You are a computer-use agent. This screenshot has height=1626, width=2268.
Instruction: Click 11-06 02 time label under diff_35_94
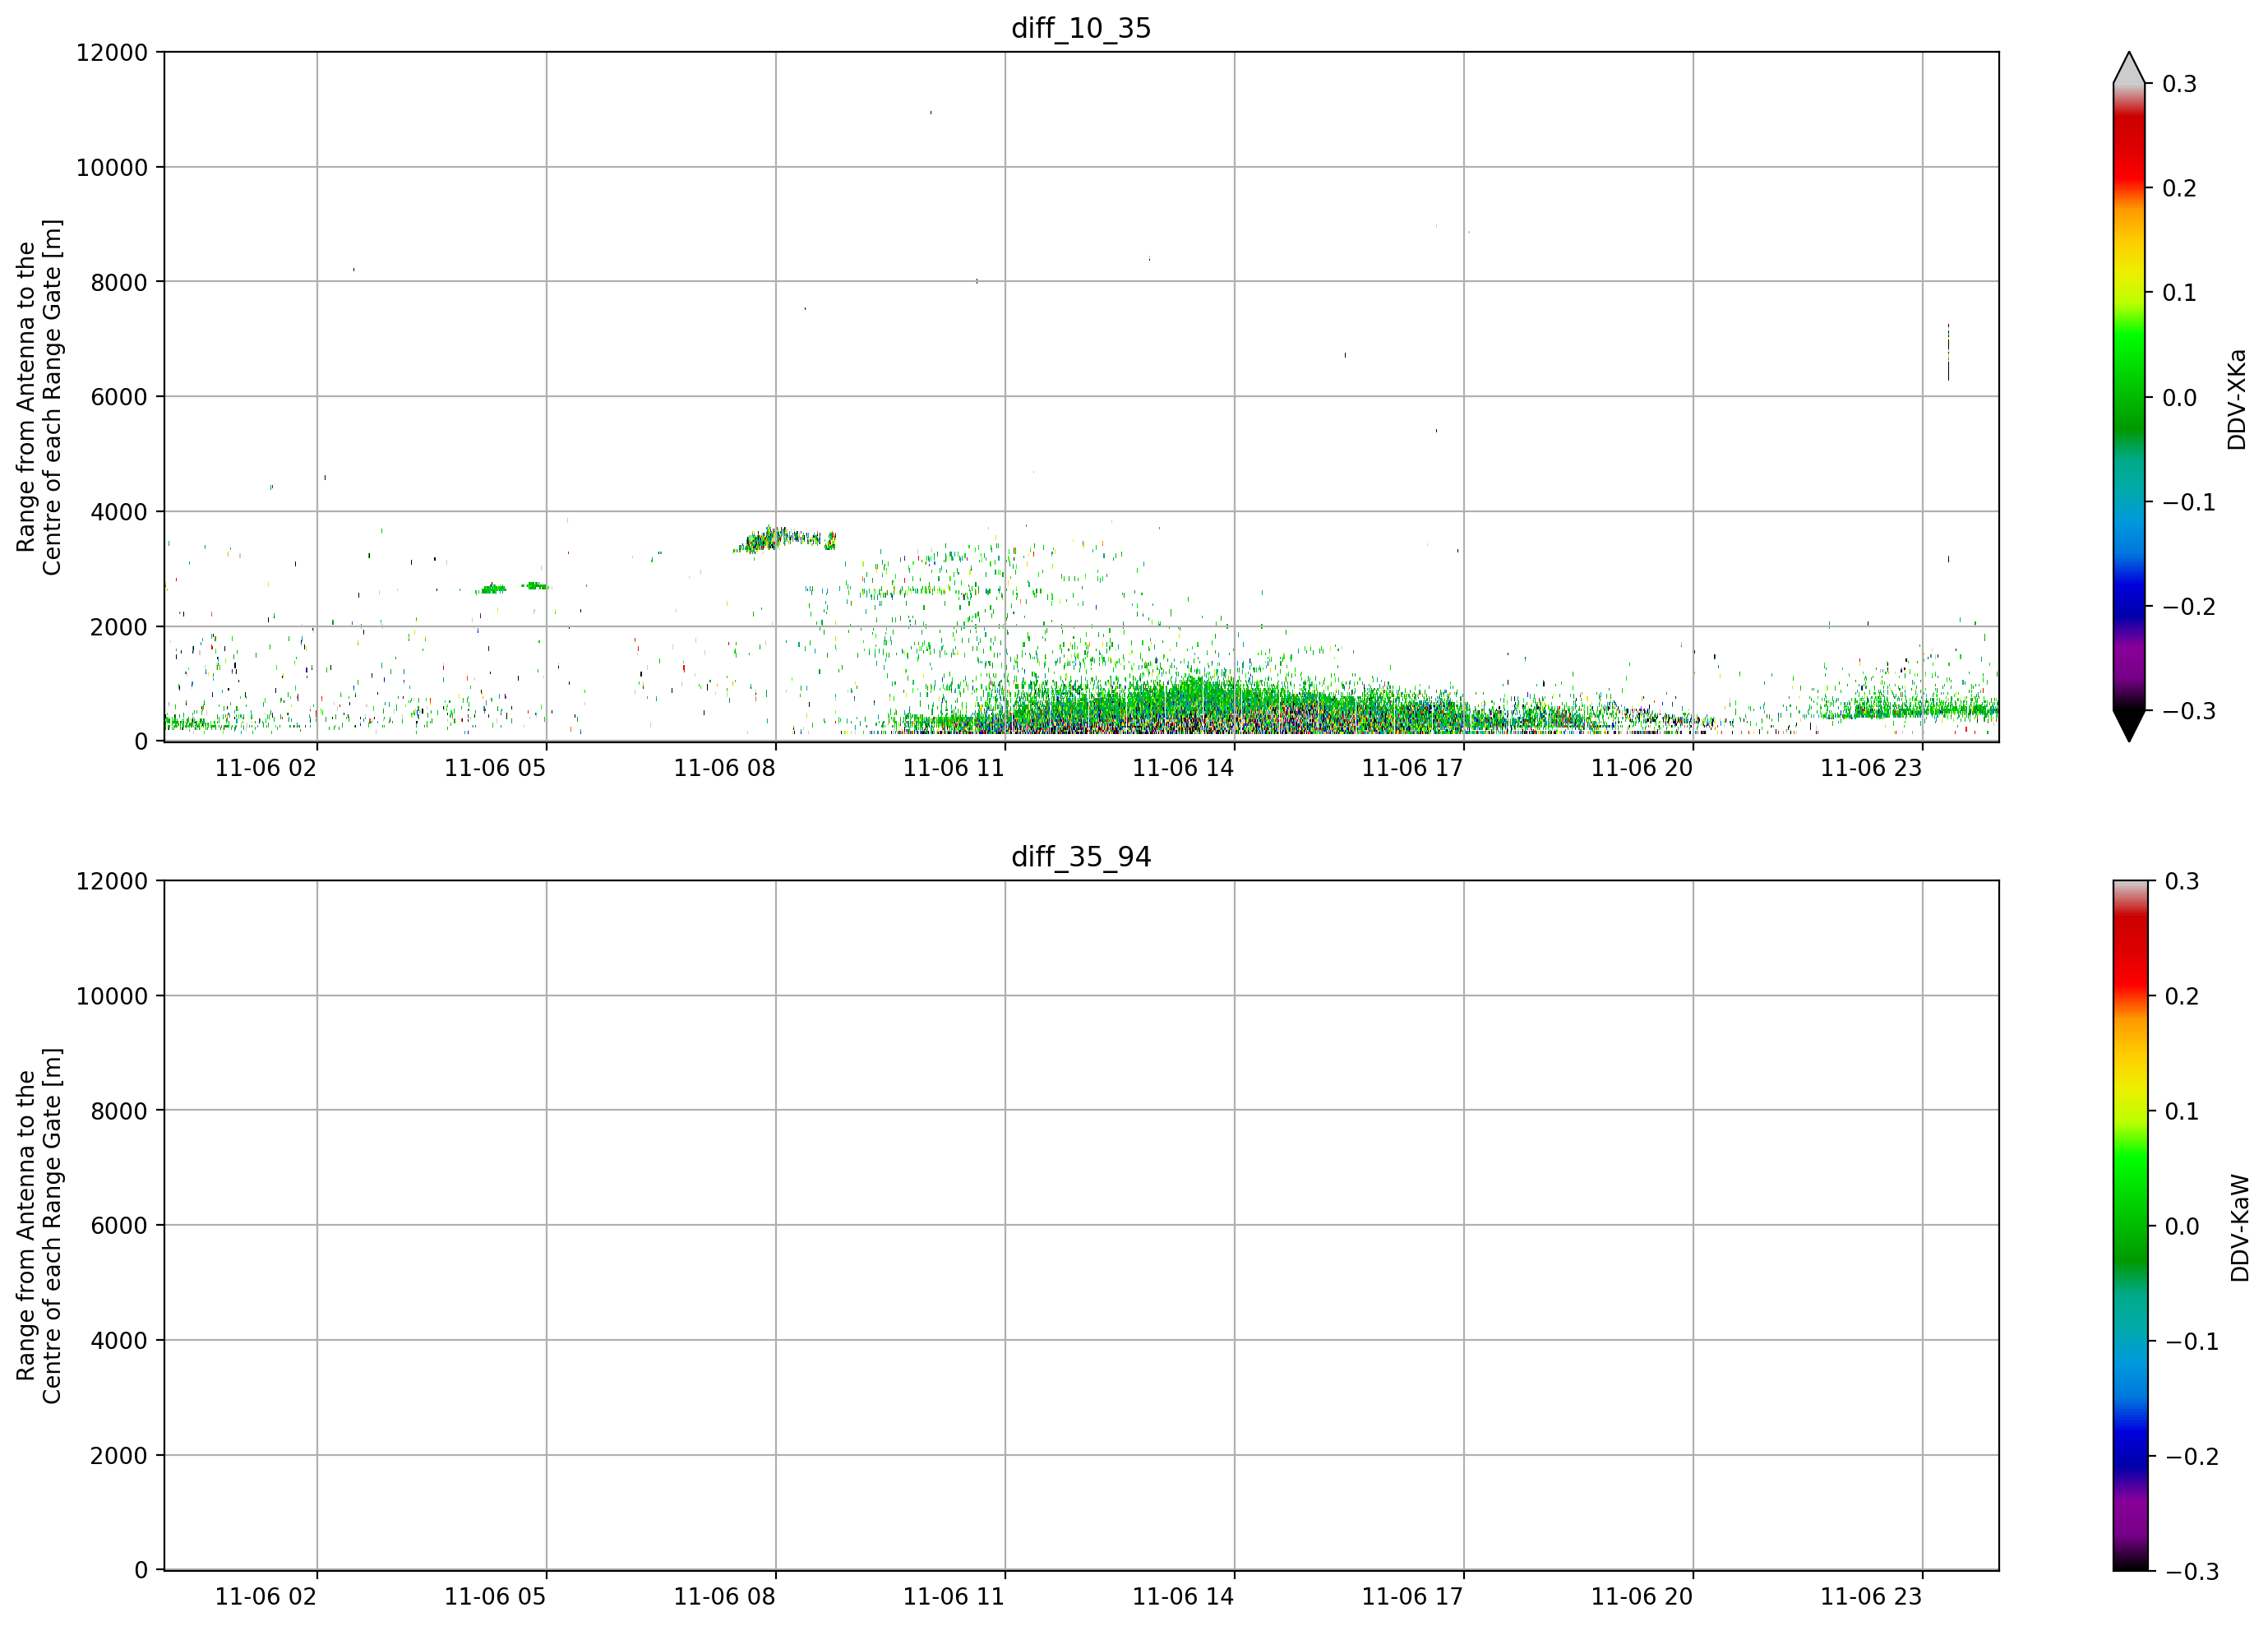point(266,1597)
